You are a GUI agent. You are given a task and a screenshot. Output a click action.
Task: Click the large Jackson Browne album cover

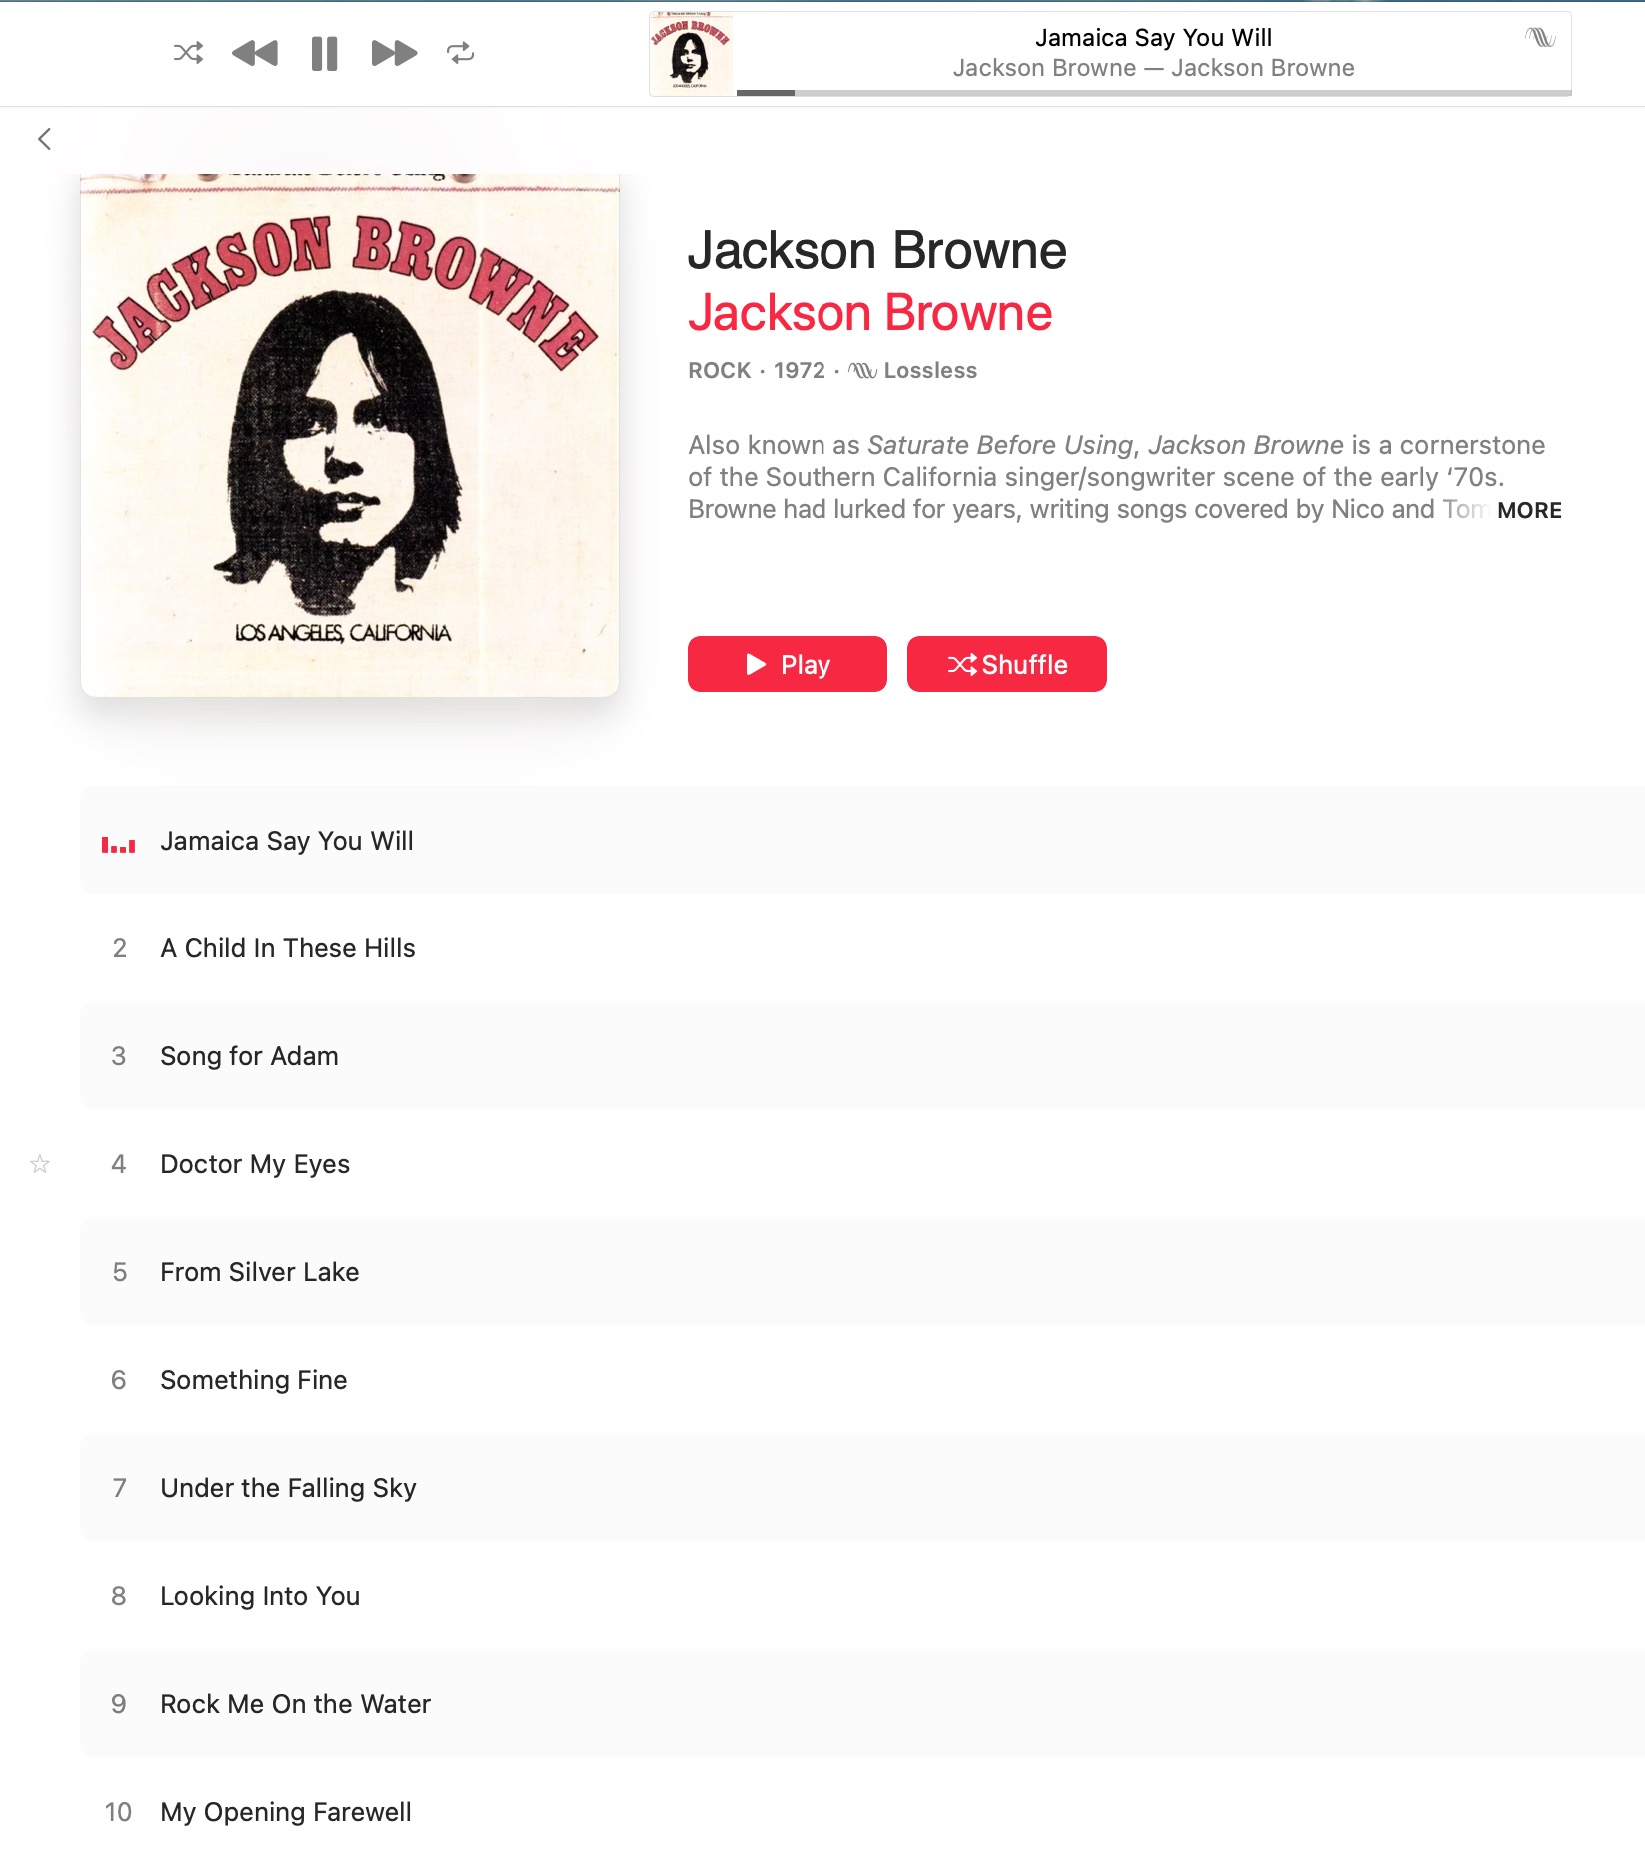coord(350,435)
